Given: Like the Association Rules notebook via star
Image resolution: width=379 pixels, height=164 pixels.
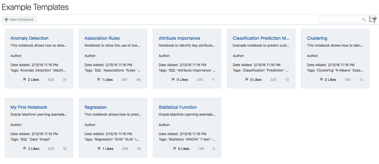Looking at the screenshot, I should (98, 79).
